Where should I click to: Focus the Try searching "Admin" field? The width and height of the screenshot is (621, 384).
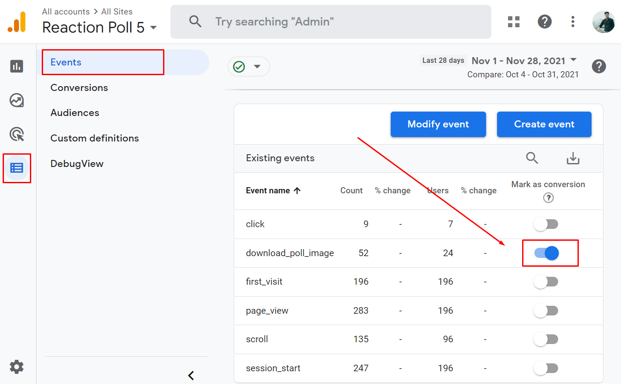click(x=331, y=22)
